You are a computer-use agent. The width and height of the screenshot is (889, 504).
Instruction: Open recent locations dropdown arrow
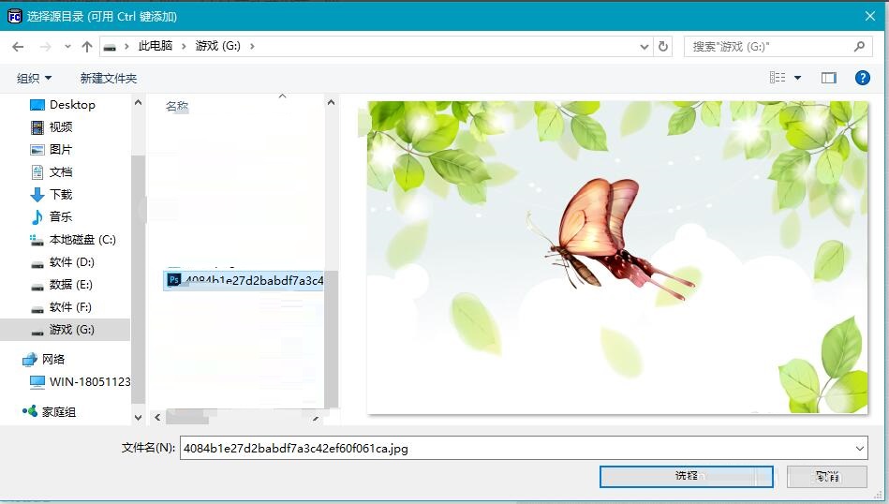coord(67,47)
